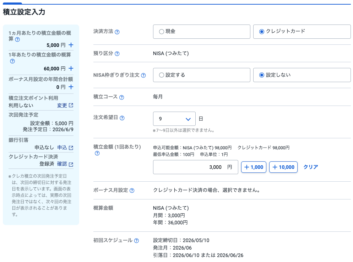Select クレジットカード payment option
This screenshot has height=262, width=353.
click(262, 32)
